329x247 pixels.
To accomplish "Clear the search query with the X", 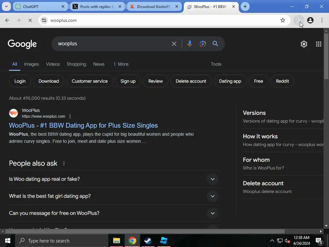I will point(174,44).
